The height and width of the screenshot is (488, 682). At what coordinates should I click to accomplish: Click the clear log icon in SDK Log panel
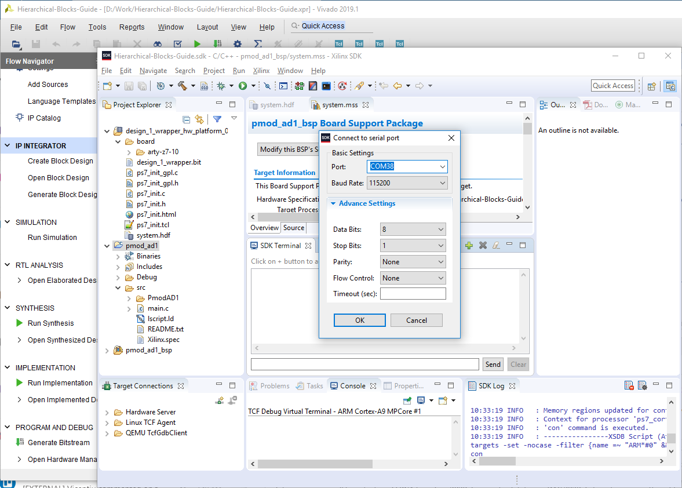629,386
